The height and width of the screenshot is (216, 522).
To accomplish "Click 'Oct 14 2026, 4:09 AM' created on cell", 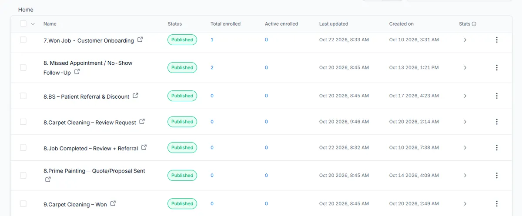I will pos(414,176).
